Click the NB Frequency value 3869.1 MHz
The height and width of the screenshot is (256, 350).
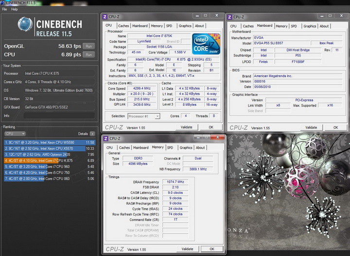click(x=198, y=169)
